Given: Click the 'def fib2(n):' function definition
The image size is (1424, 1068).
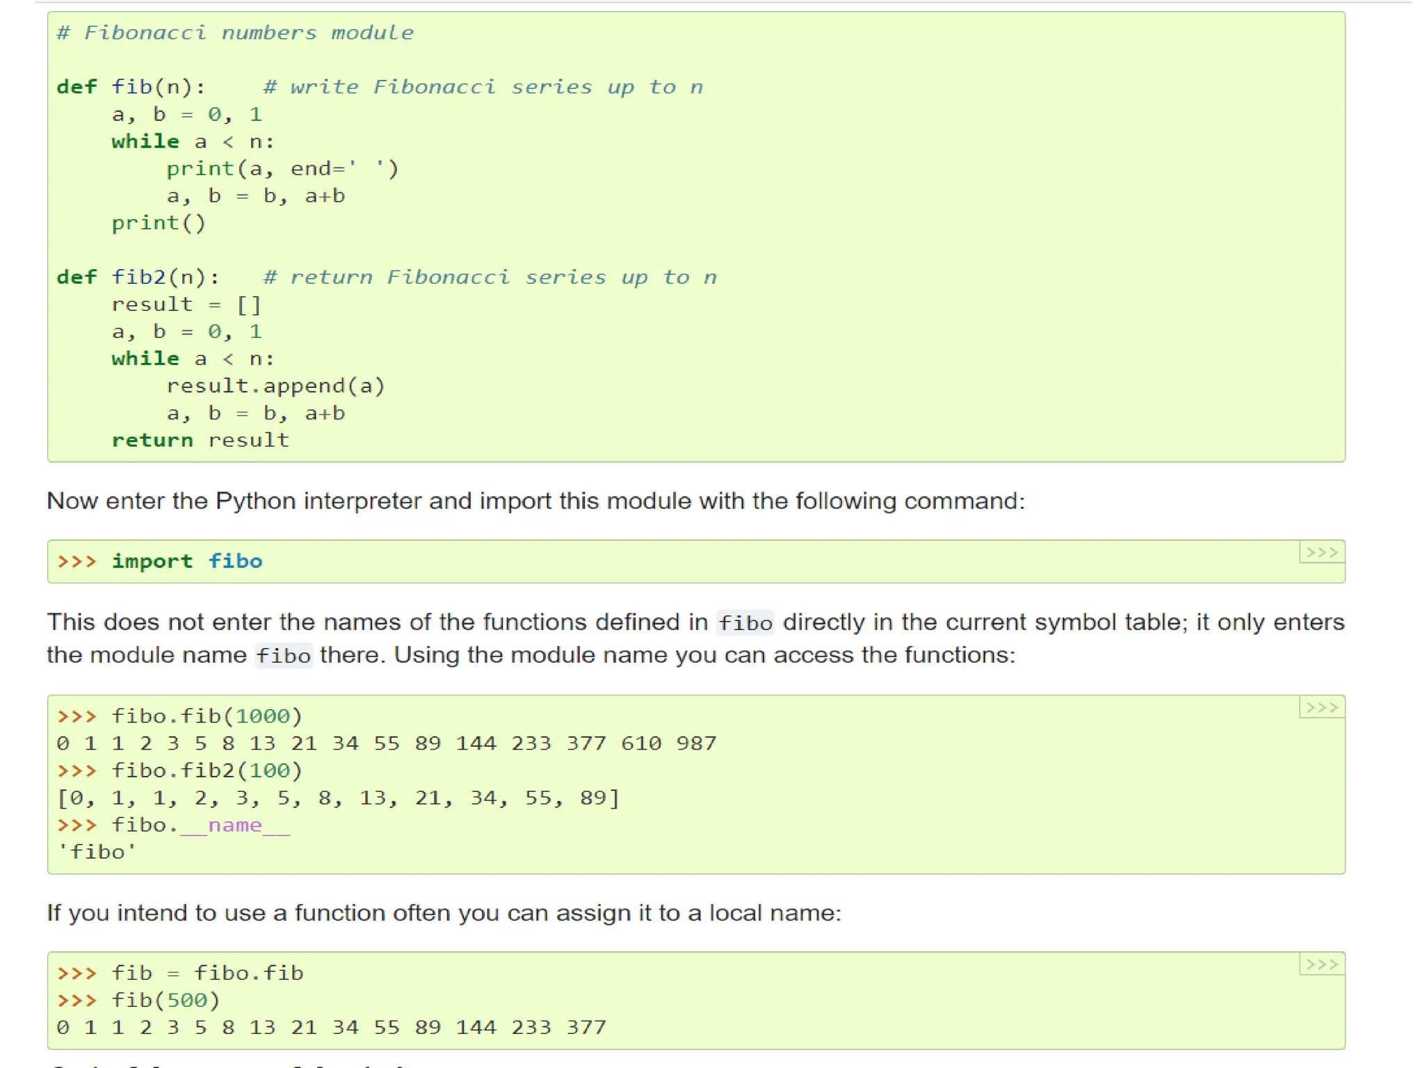Looking at the screenshot, I should (138, 277).
